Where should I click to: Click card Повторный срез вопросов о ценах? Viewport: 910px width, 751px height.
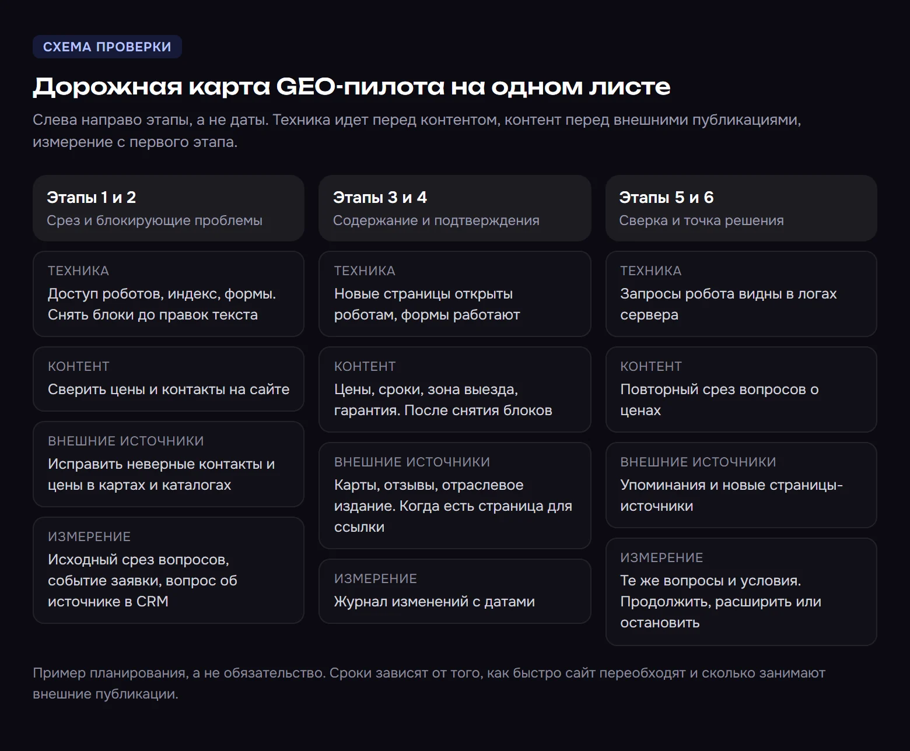coord(741,389)
